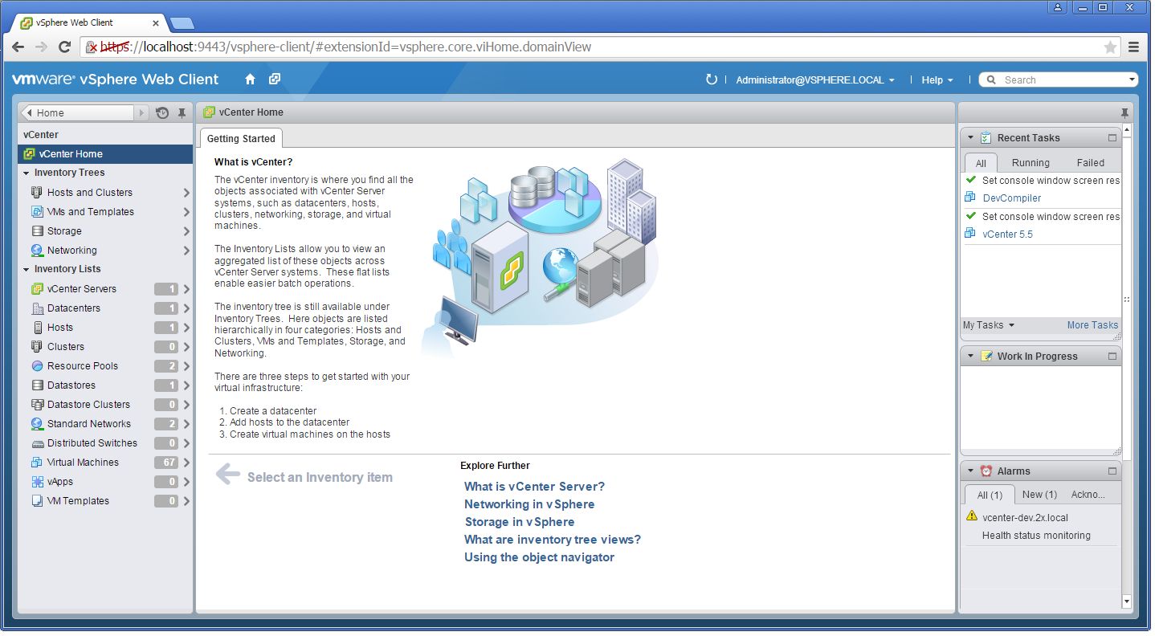Collapse the Recent Tasks panel

click(x=970, y=138)
